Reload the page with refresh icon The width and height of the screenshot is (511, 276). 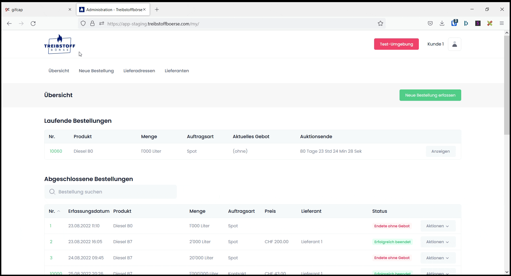point(33,24)
